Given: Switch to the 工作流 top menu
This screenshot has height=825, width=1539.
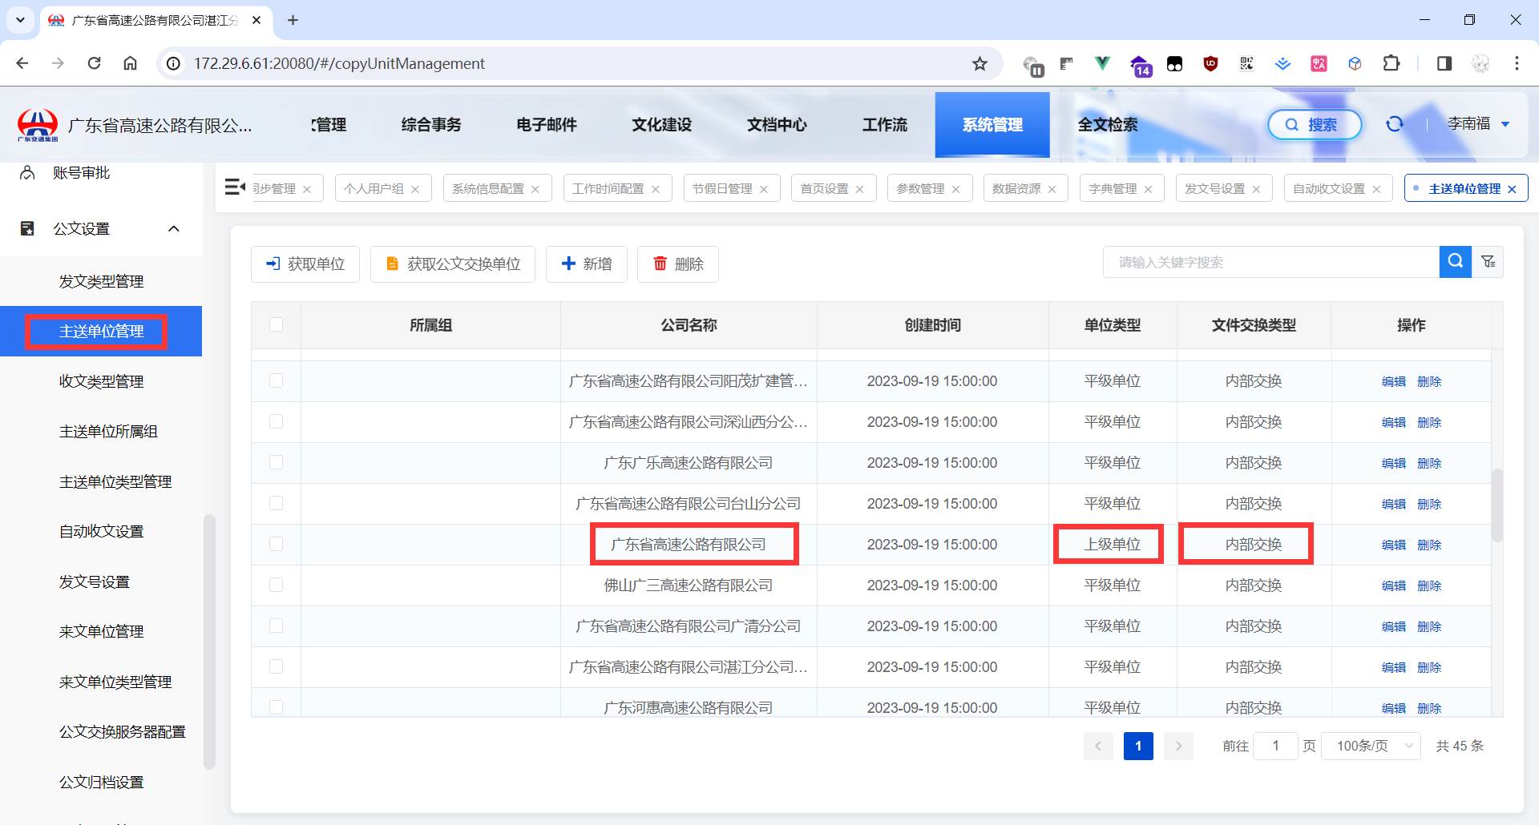Looking at the screenshot, I should click(x=884, y=125).
